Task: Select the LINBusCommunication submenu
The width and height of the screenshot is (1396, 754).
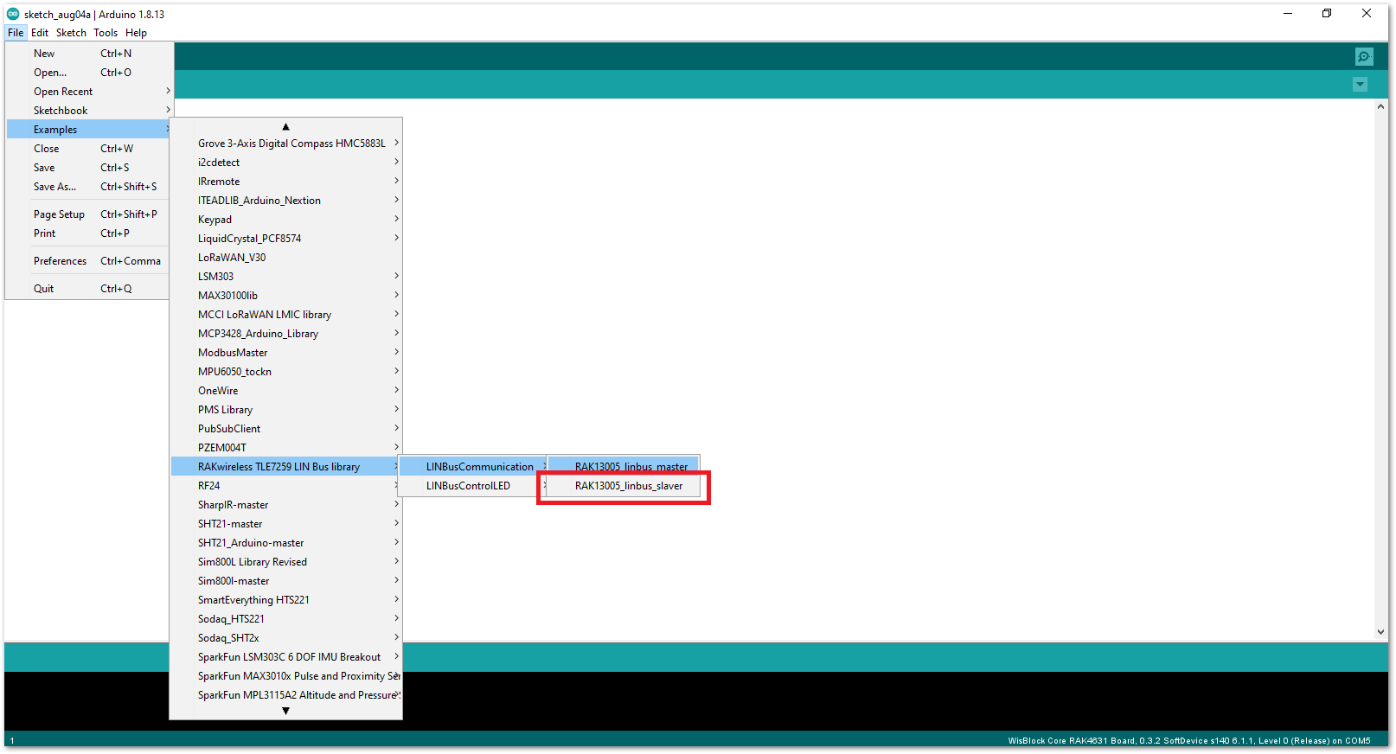Action: click(x=474, y=467)
